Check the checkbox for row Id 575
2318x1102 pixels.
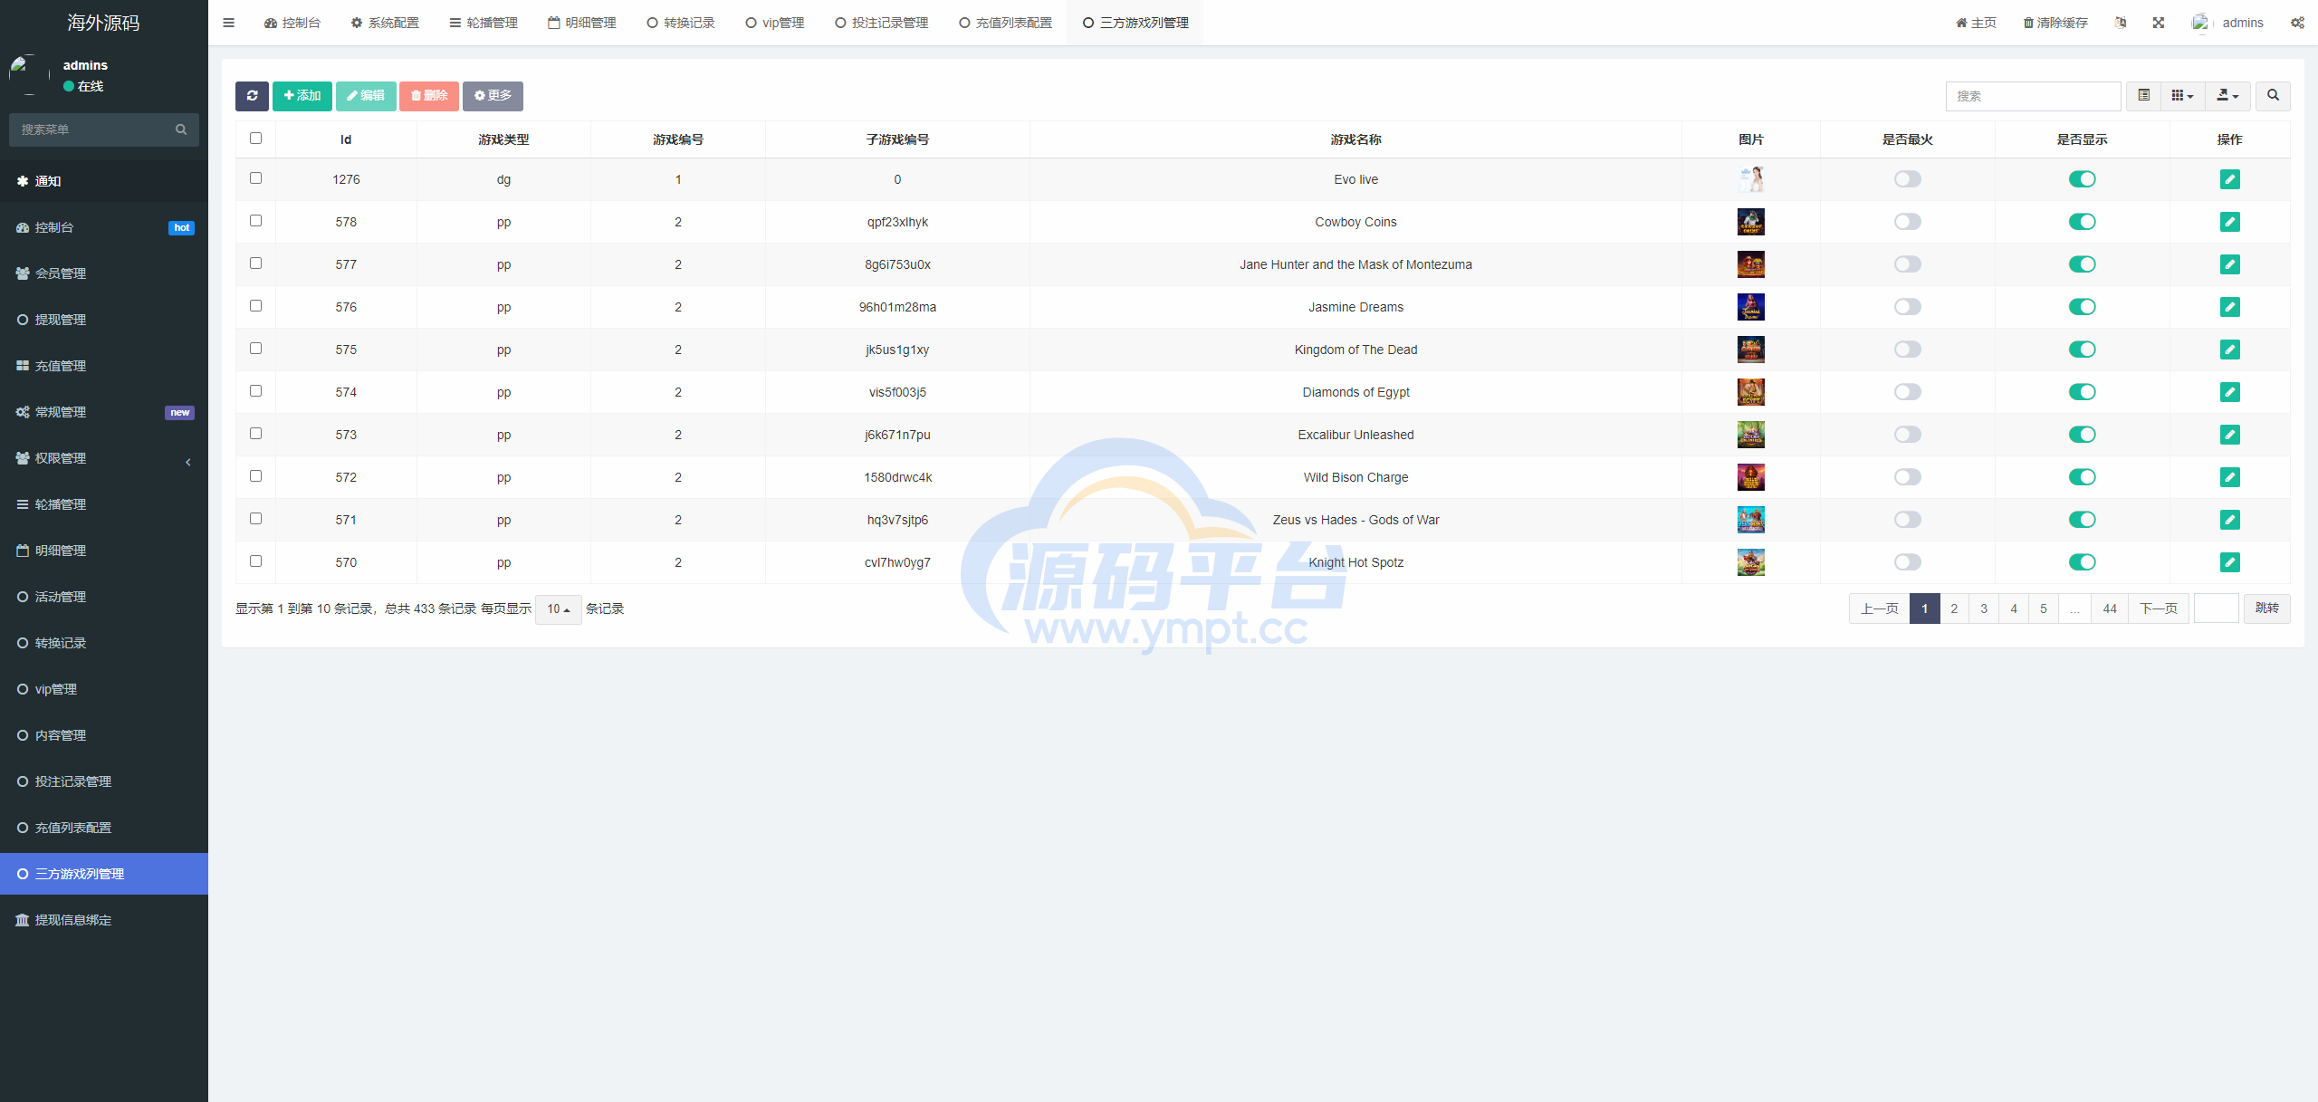tap(255, 349)
